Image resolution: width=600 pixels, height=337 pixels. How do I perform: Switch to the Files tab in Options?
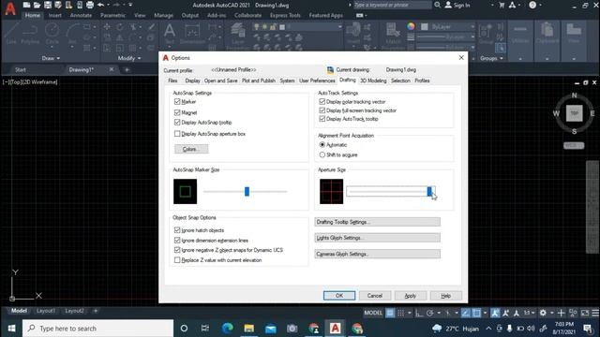coord(172,81)
